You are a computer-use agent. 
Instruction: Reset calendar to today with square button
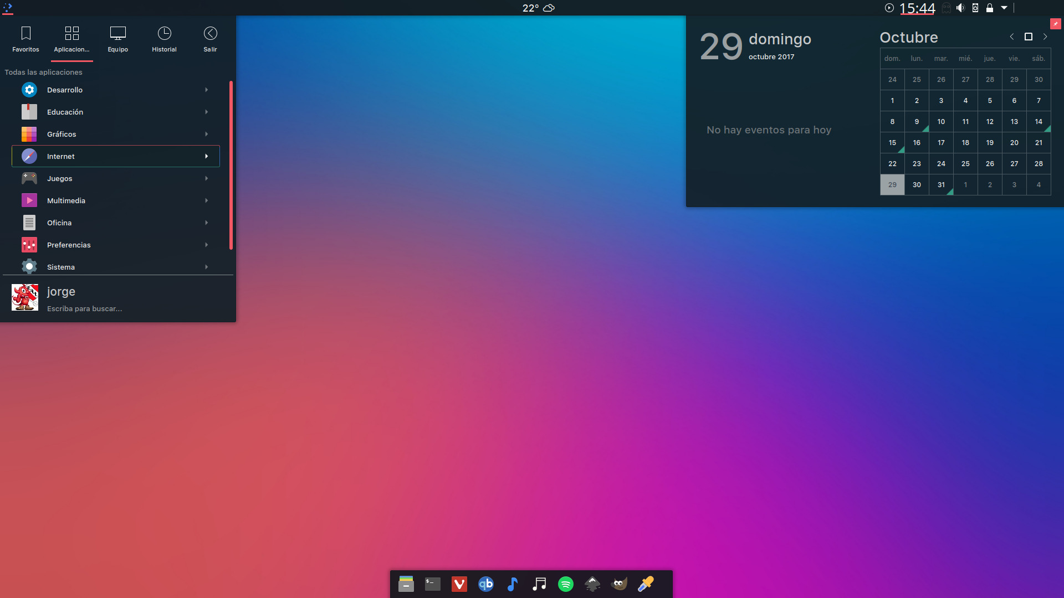coord(1029,37)
